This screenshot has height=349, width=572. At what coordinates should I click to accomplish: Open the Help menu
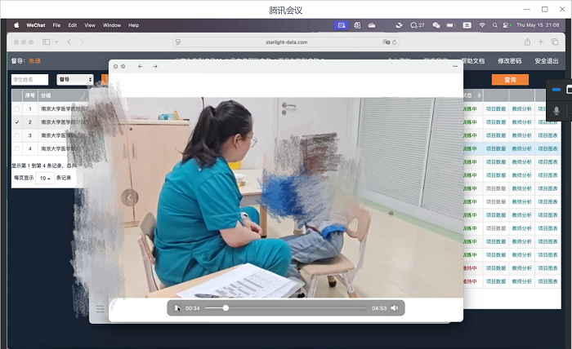tap(133, 25)
